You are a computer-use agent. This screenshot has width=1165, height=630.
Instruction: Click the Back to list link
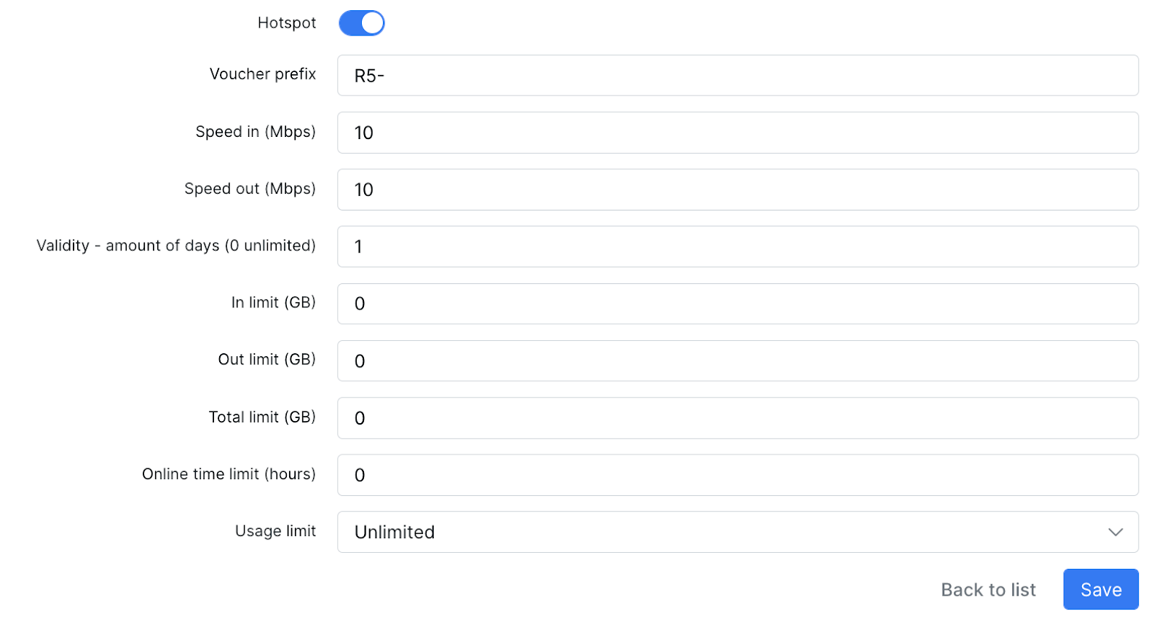[988, 590]
